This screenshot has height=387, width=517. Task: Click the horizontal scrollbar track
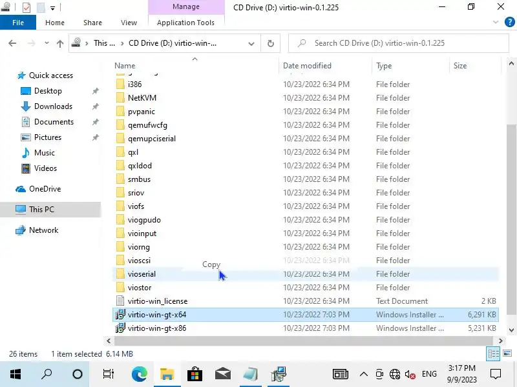pyautogui.click(x=303, y=341)
